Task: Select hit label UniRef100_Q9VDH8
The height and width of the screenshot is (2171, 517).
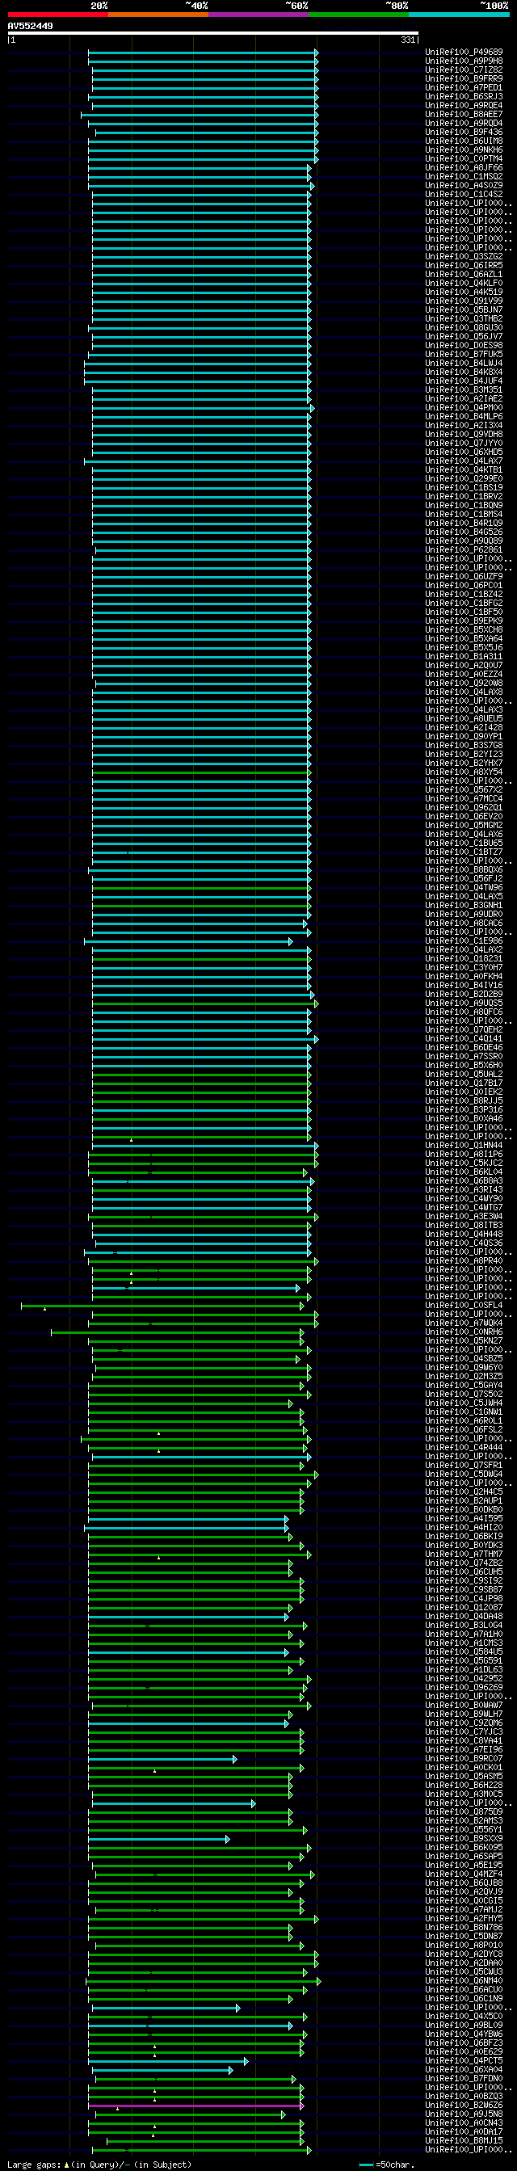Action: (x=464, y=434)
